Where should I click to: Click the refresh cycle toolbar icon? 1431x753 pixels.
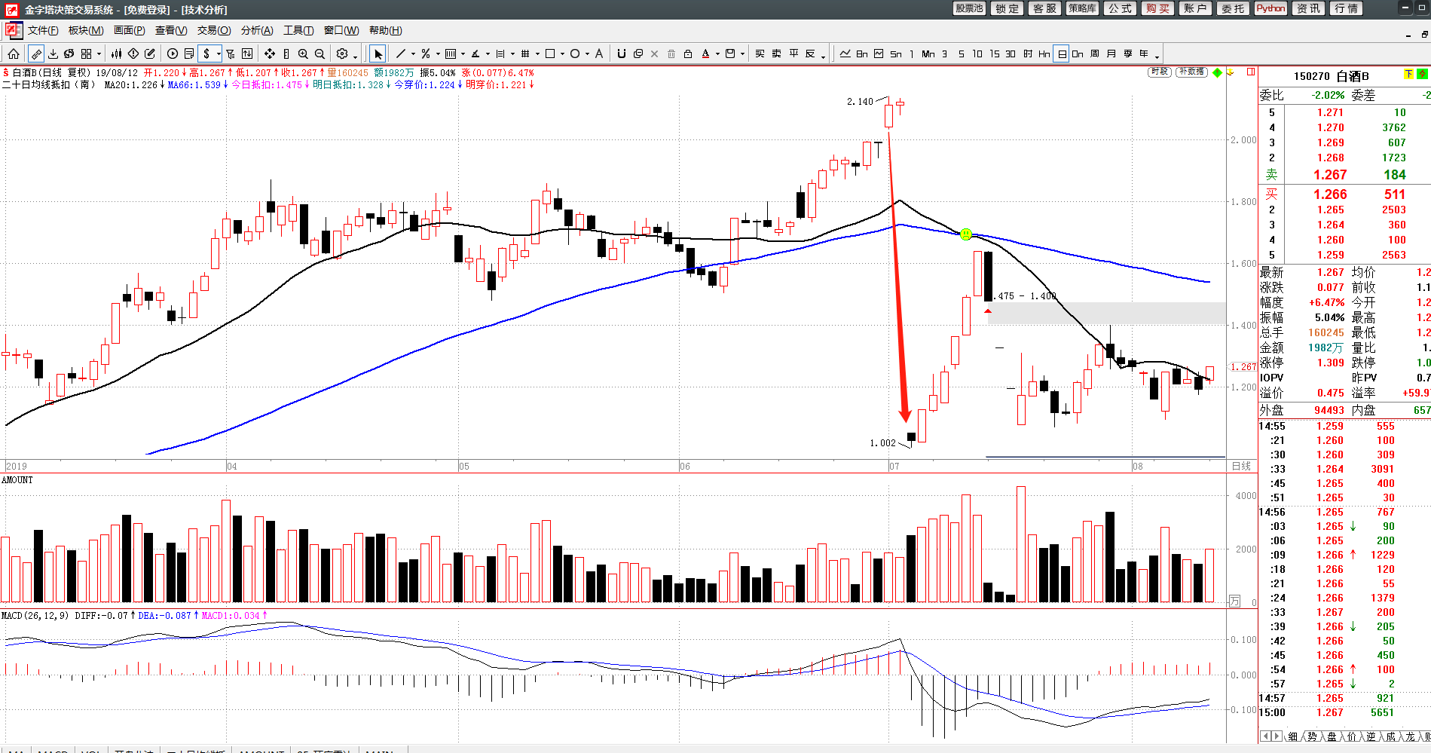click(69, 54)
